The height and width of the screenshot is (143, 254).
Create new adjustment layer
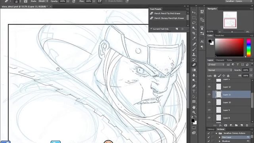[x=231, y=126]
